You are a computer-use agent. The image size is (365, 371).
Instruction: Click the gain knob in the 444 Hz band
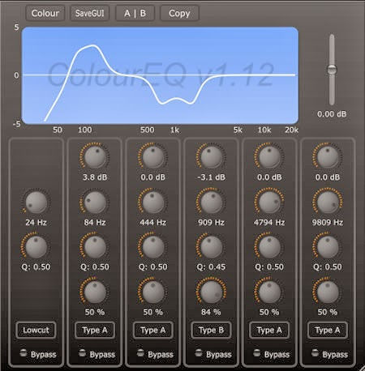pos(153,157)
